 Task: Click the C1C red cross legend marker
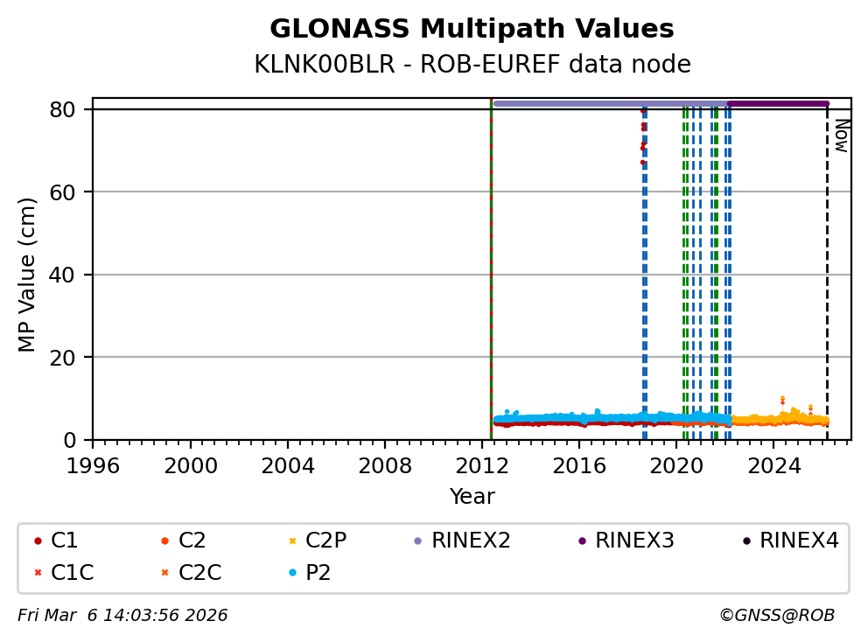coord(38,573)
